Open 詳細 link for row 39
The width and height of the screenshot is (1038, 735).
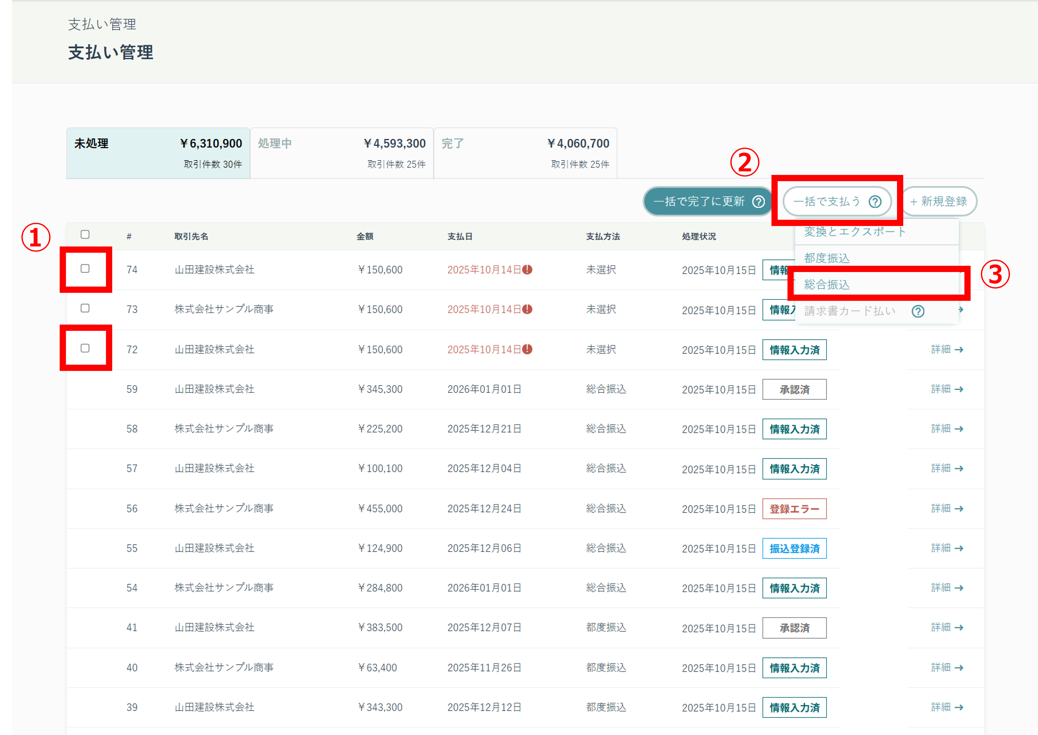947,707
